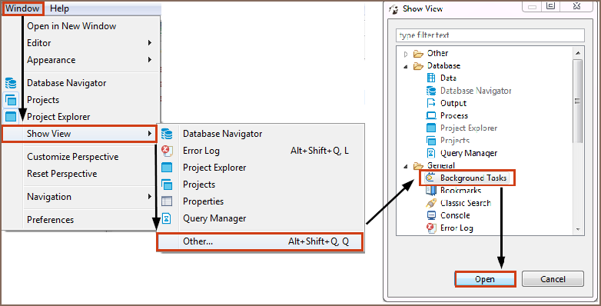Click the Output icon under Database

[431, 103]
